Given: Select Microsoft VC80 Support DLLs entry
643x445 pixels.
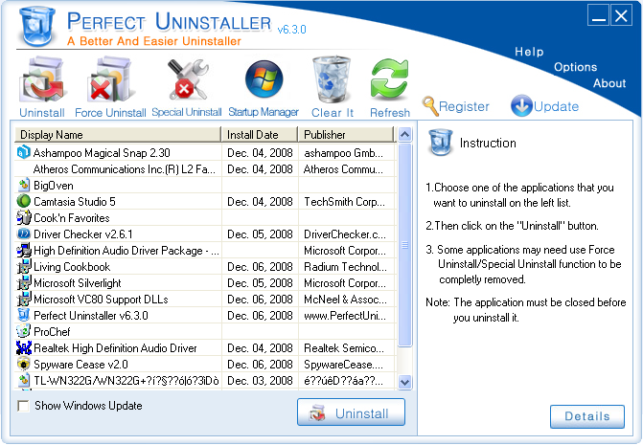Looking at the screenshot, I should 101,300.
